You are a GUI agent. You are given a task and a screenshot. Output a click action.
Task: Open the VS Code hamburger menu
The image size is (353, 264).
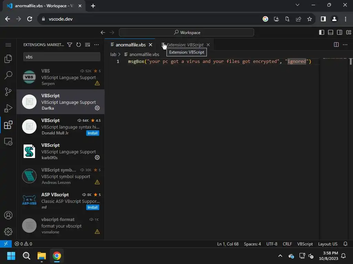[x=8, y=45]
